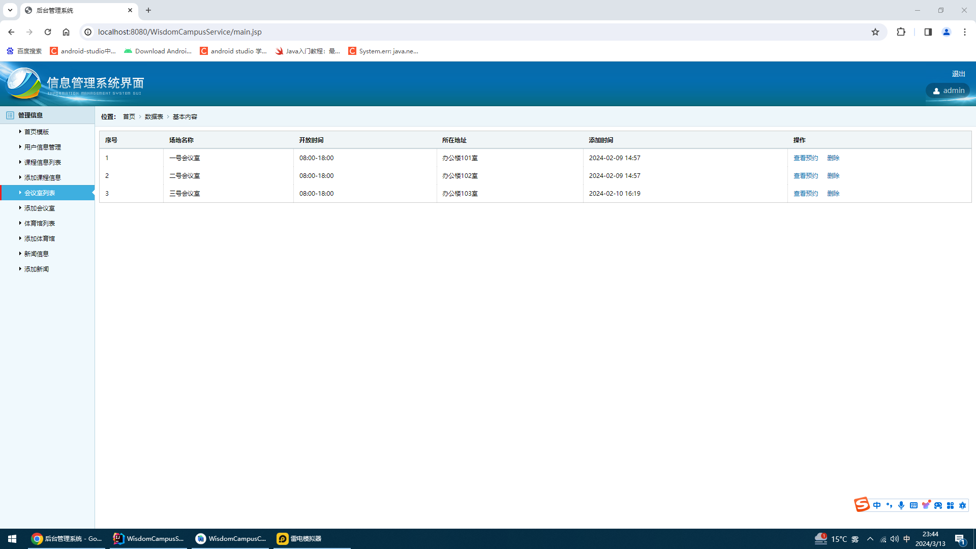This screenshot has width=976, height=549.
Task: Go to the browser home icon
Action: (x=66, y=32)
